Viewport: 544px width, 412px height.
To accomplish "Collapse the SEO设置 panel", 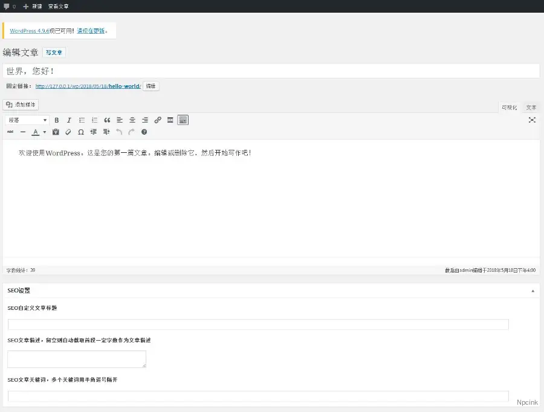I will (x=533, y=291).
